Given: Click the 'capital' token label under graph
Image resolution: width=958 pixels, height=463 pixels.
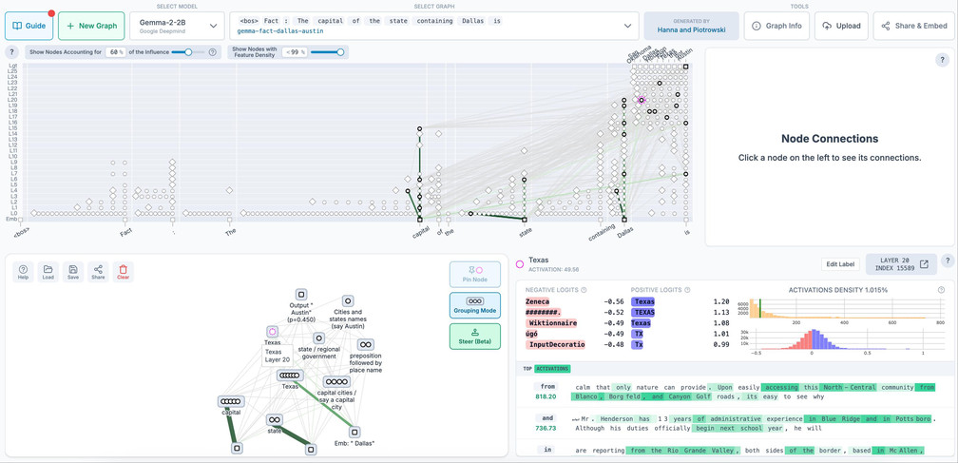Looking at the screenshot, I should tap(420, 234).
